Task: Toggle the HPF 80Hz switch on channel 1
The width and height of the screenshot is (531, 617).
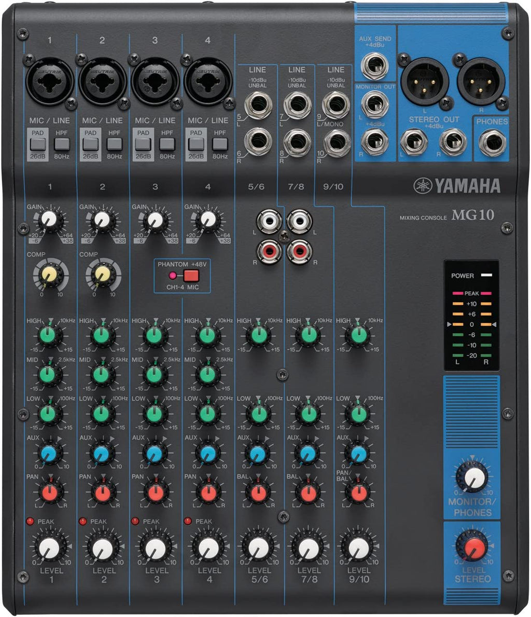Action: point(62,144)
